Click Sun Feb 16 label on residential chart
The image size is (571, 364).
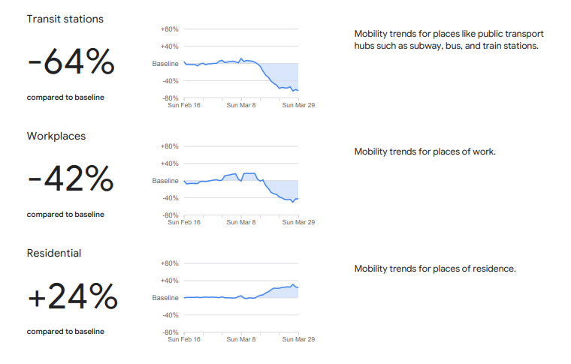183,339
